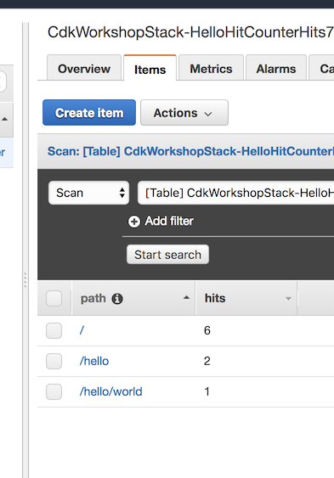Click the info icon next to path
Screen dimensions: 334x478
coord(117,299)
